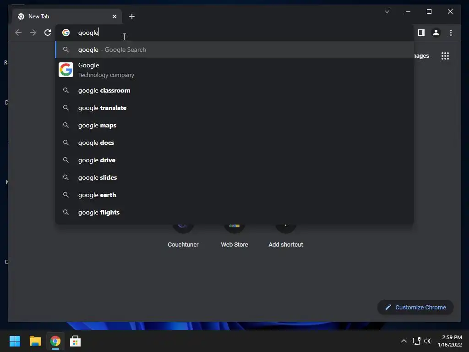Viewport: 469px width, 352px height.
Task: Click the browser forward arrow
Action: tap(33, 33)
